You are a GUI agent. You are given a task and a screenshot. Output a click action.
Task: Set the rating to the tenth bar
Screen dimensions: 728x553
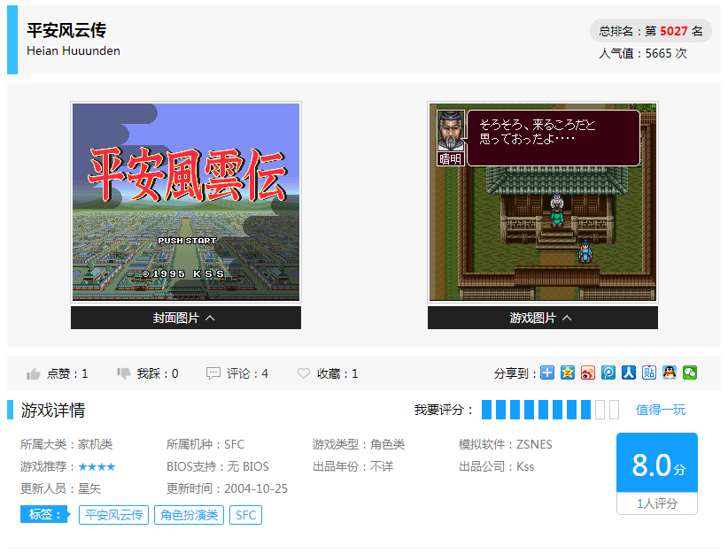point(615,410)
